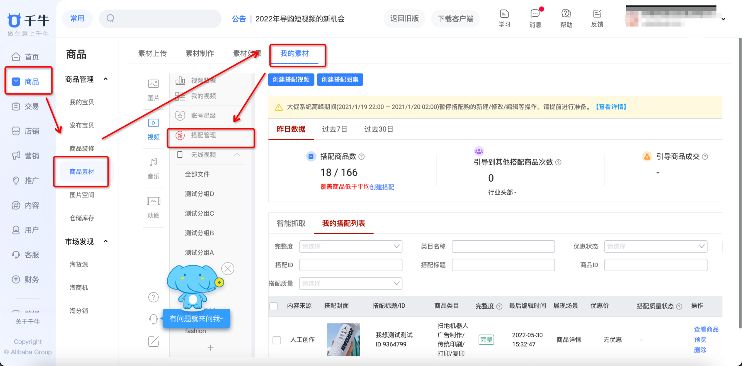Collapse the 商品管理 menu group

106,79
